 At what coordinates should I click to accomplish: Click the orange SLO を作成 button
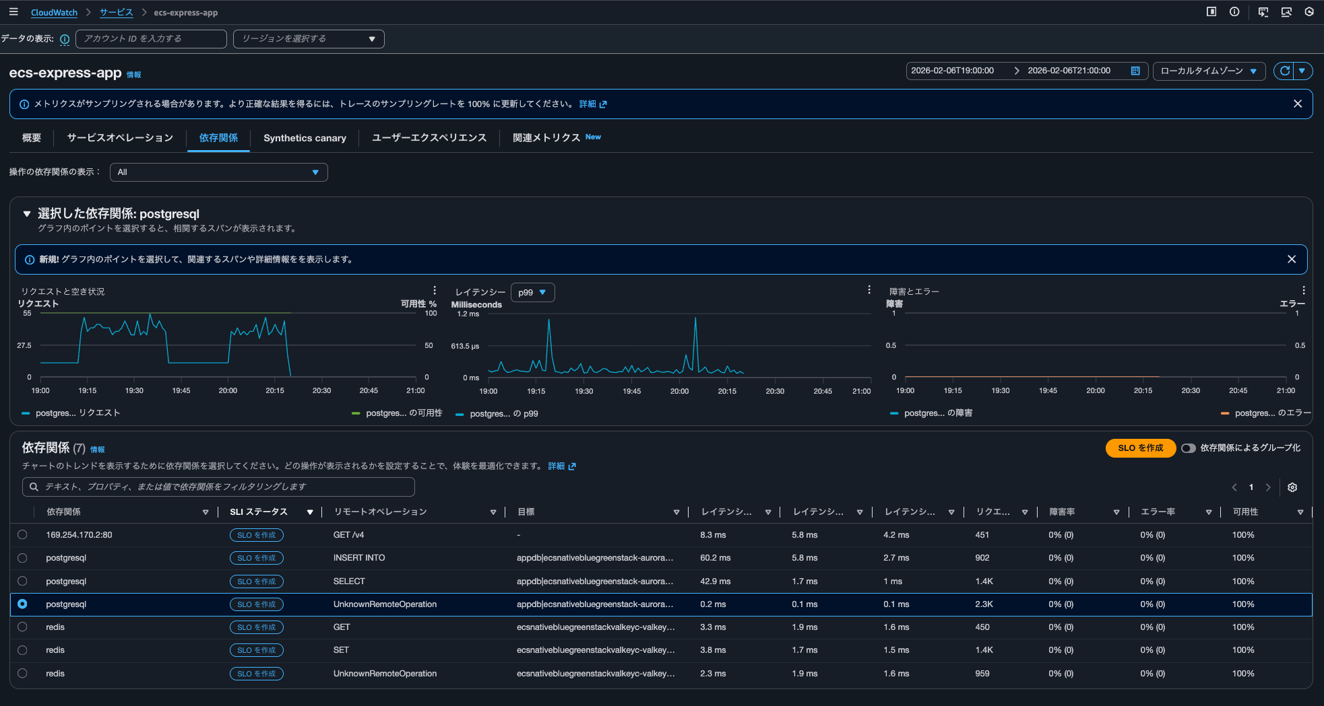click(1140, 448)
